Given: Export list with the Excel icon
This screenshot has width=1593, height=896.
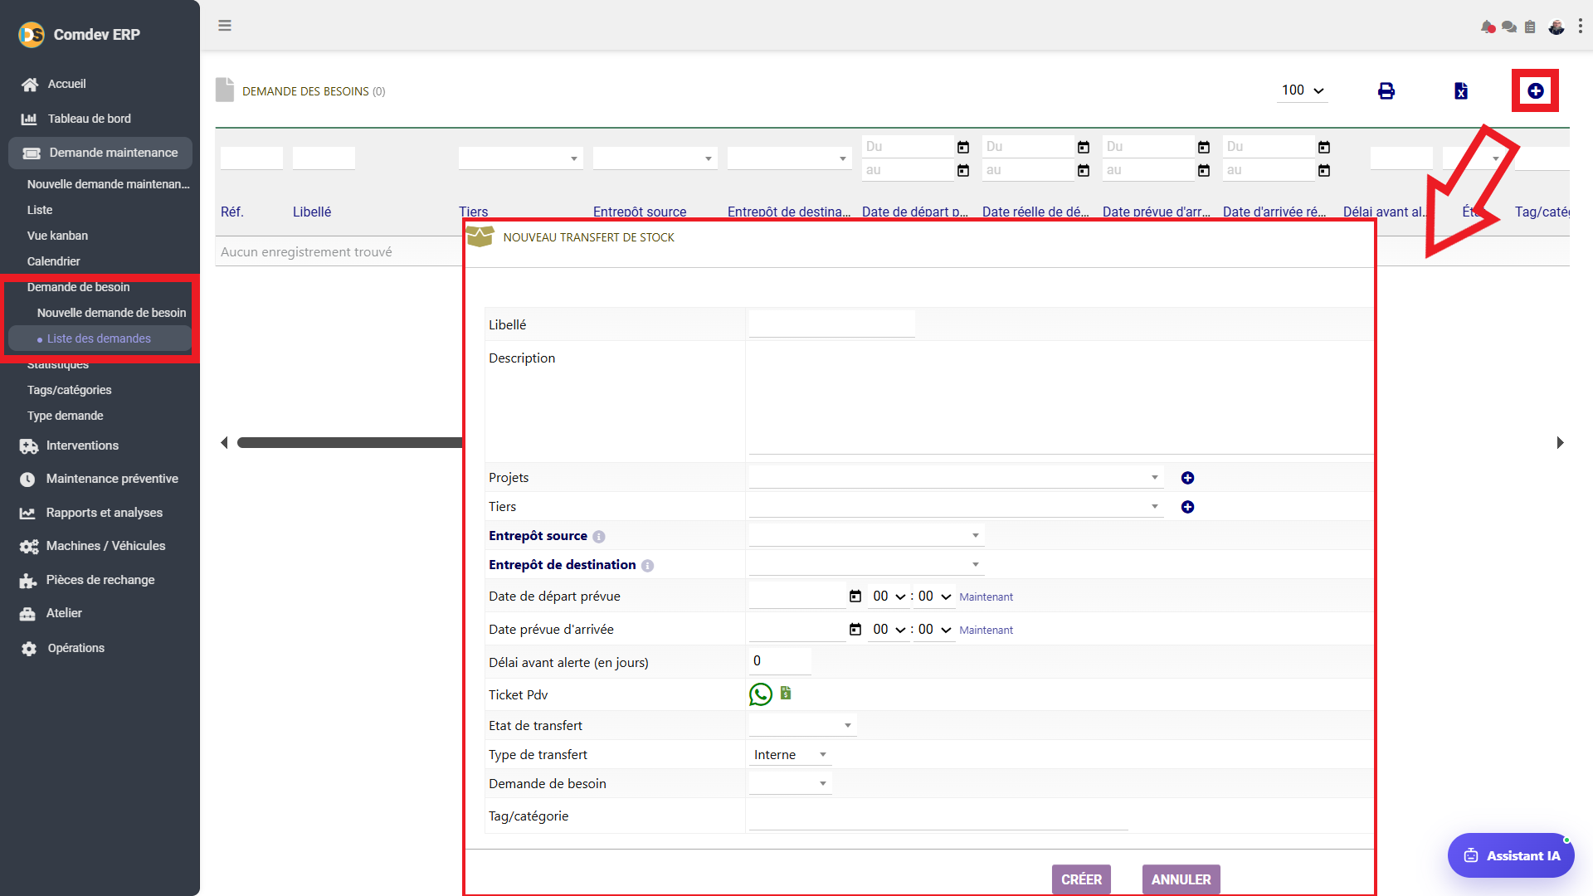Looking at the screenshot, I should [1461, 91].
